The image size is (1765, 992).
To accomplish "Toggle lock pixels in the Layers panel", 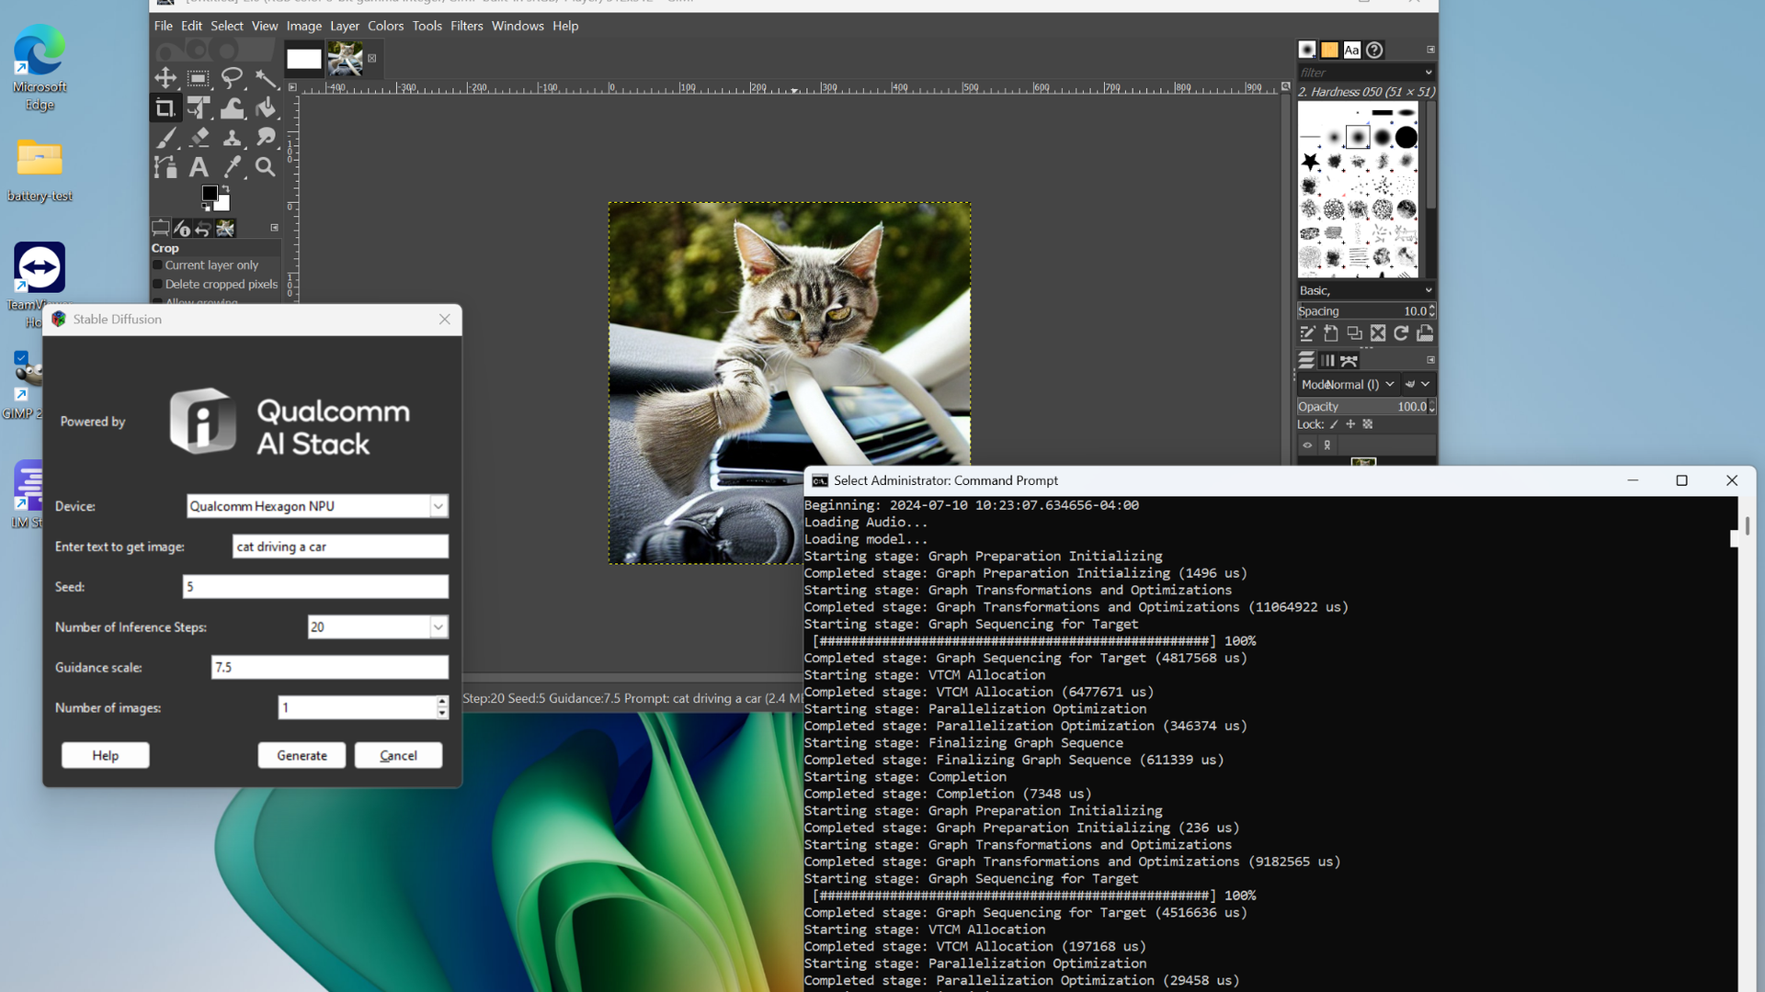I will click(x=1334, y=423).
